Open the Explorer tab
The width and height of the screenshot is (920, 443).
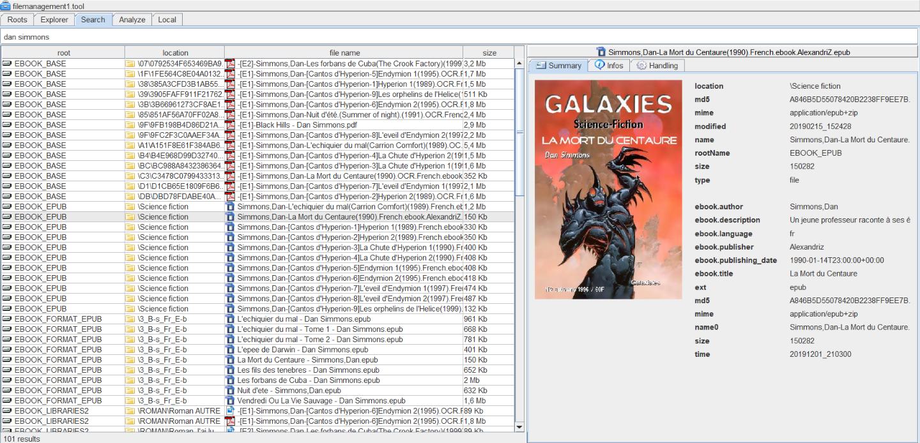54,20
